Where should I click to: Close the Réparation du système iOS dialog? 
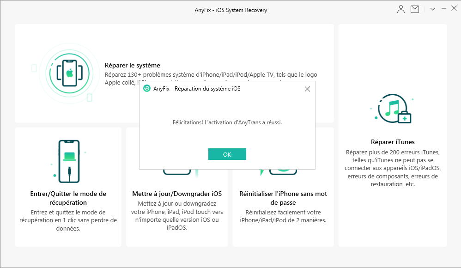coord(307,89)
